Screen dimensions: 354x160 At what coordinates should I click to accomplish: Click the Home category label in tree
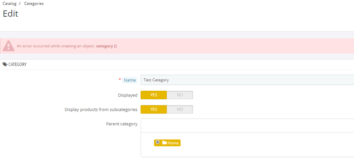click(x=173, y=143)
